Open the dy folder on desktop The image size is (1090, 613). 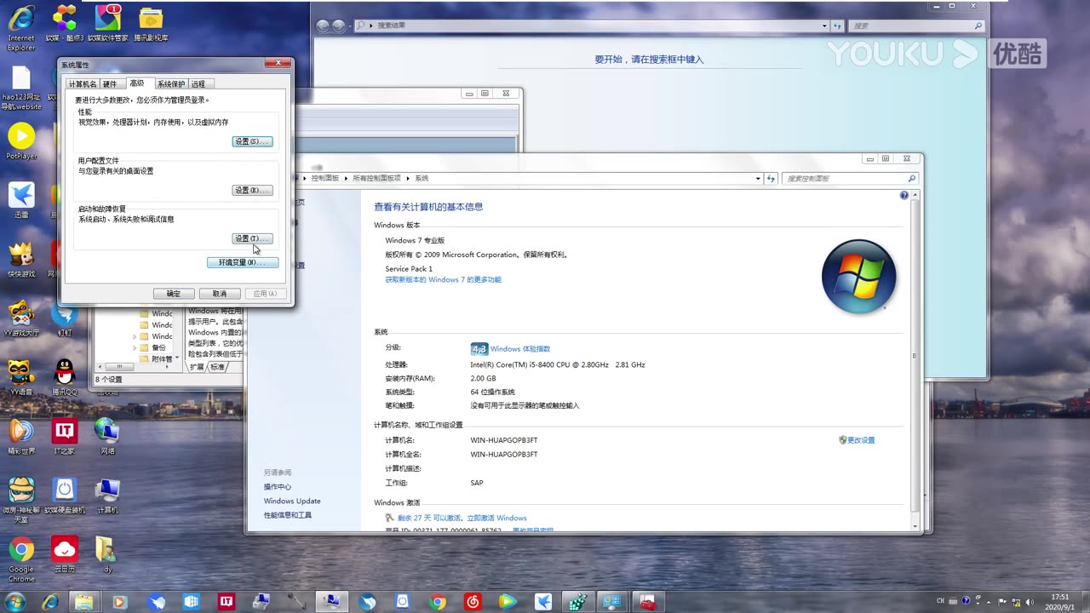pyautogui.click(x=107, y=553)
